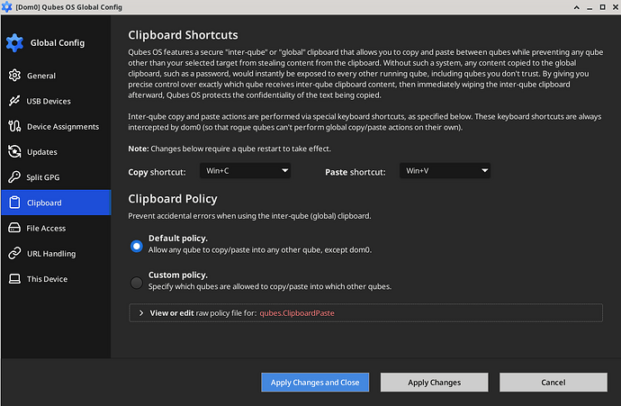Click the Paste shortcut label

(x=355, y=172)
